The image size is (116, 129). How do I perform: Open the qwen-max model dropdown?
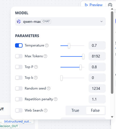pos(60,21)
